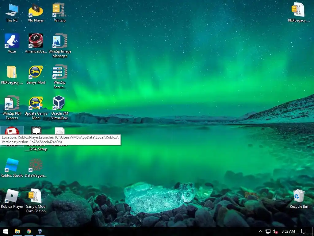Image resolution: width=314 pixels, height=236 pixels.
Task: Select the red Roblox launcher icon
Action: [12, 131]
